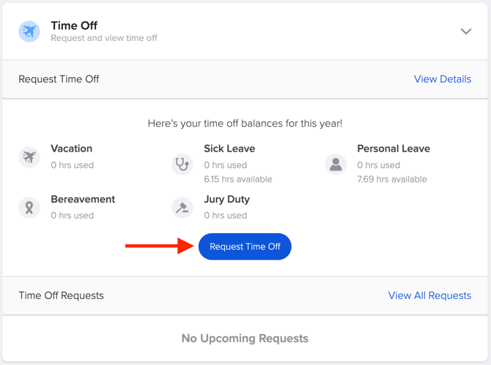The width and height of the screenshot is (491, 365).
Task: Click the Request Time Off section header
Action: (59, 79)
